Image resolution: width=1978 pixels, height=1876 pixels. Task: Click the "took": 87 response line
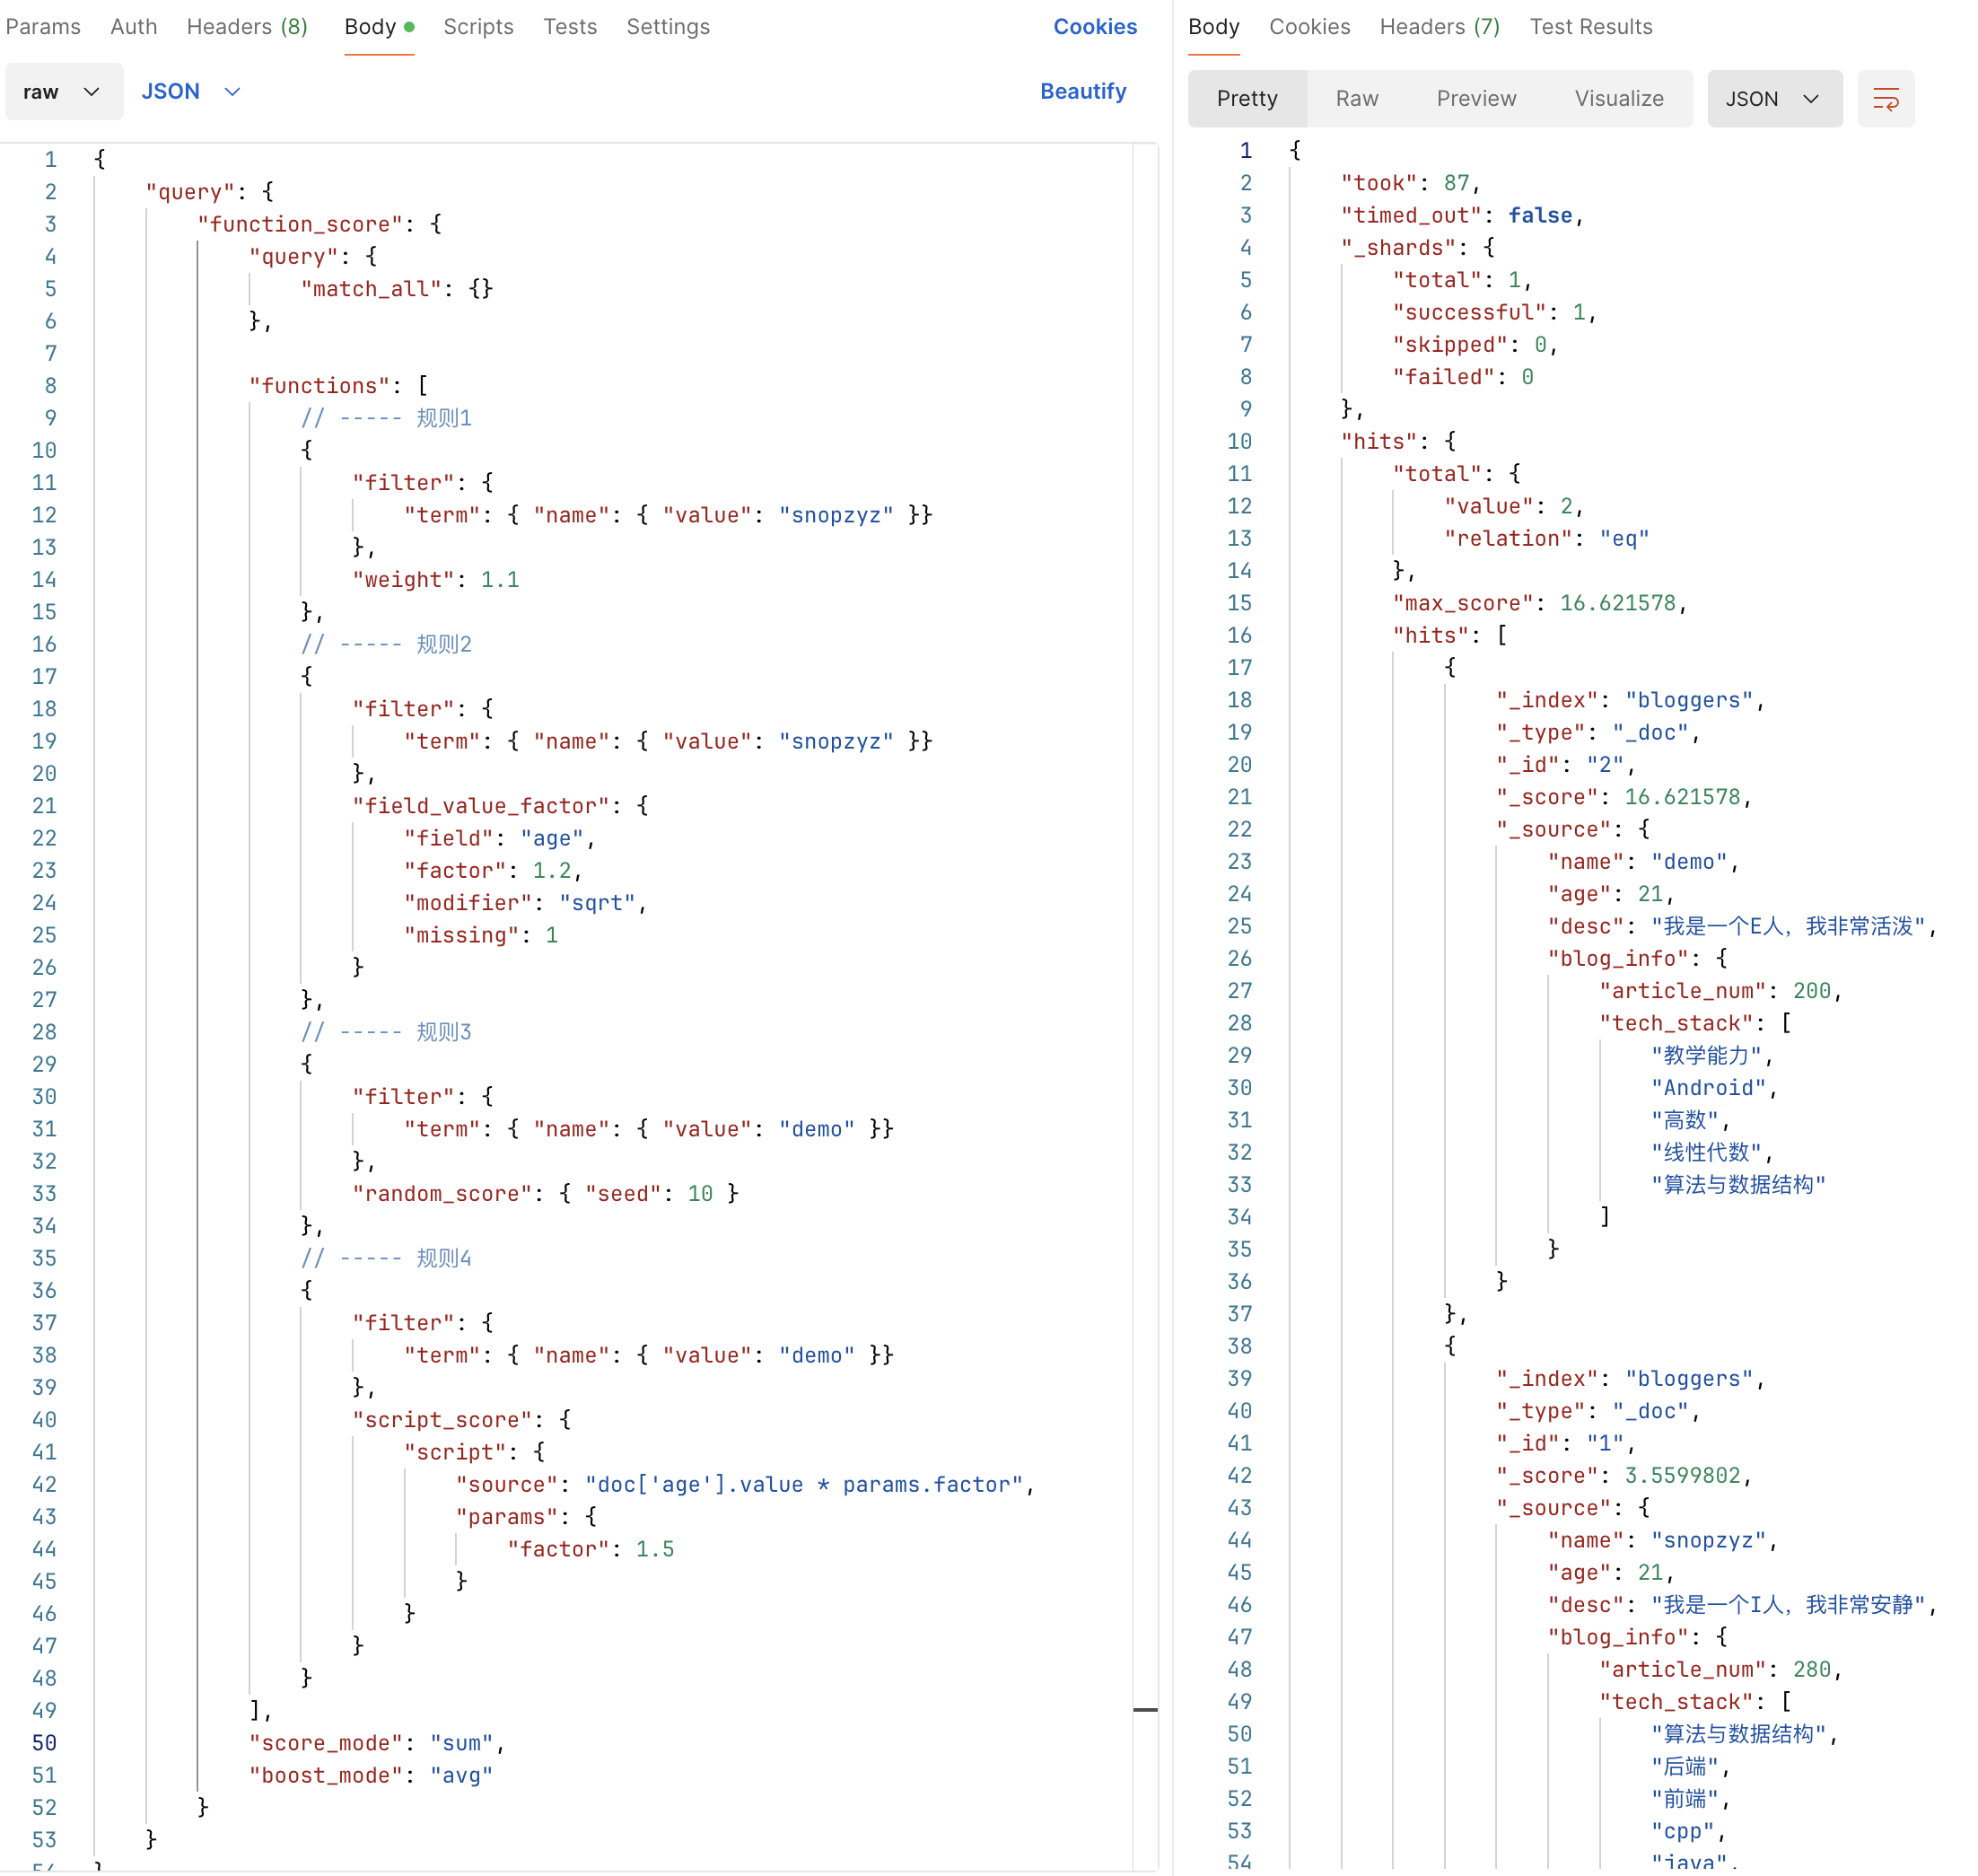(1409, 183)
